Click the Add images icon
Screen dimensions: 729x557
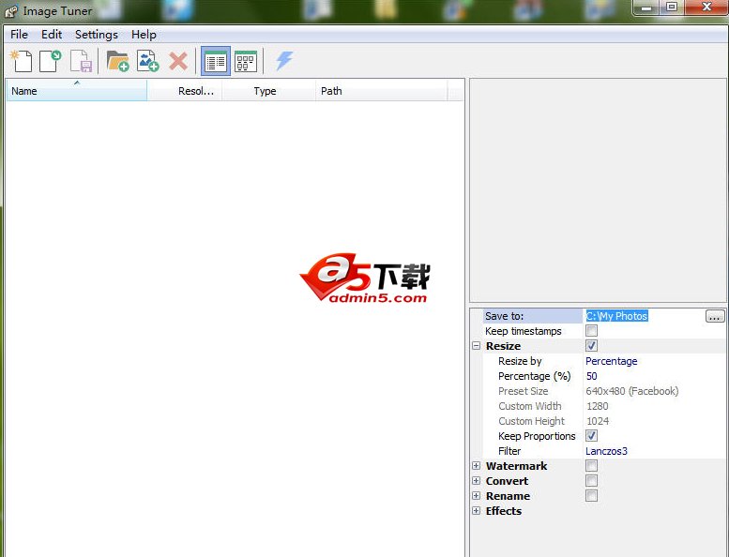(x=147, y=62)
